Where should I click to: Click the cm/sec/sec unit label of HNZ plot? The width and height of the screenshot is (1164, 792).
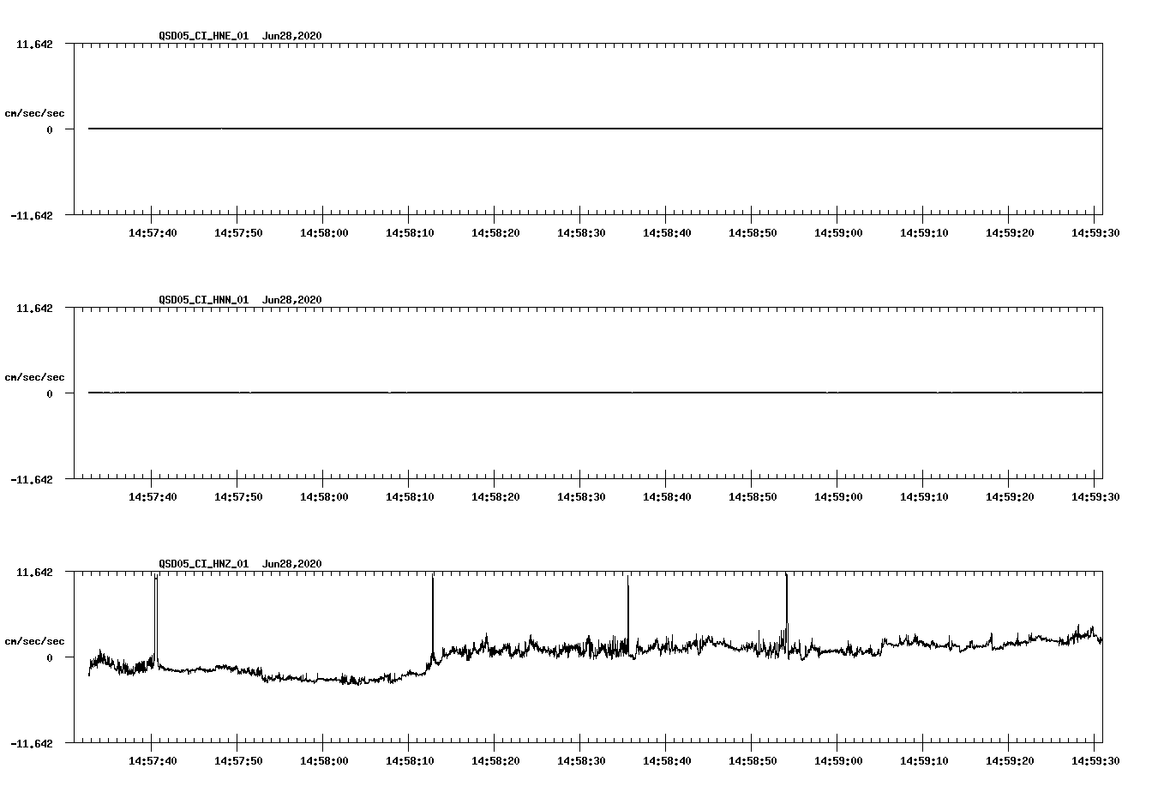click(34, 641)
